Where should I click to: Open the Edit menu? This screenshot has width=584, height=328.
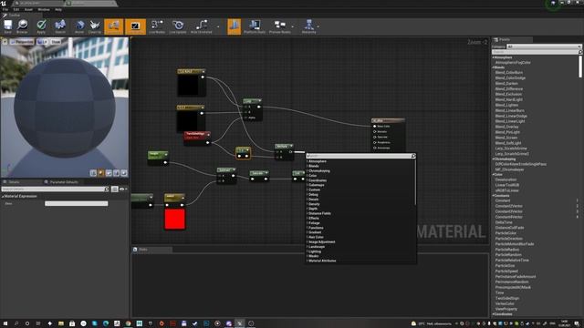click(16, 9)
